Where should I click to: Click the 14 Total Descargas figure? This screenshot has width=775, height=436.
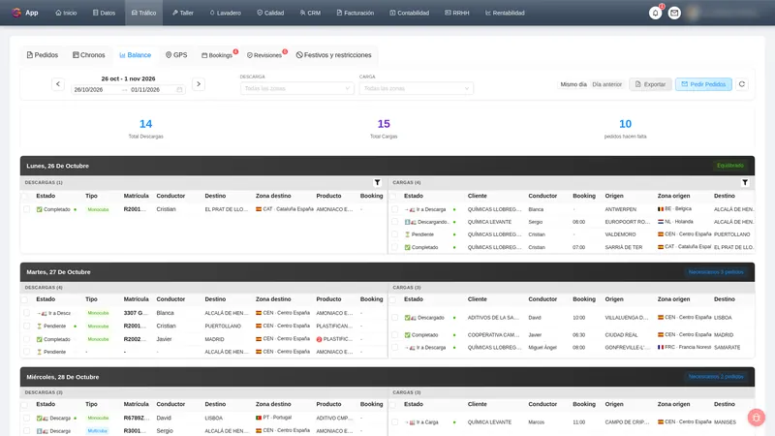pos(146,124)
